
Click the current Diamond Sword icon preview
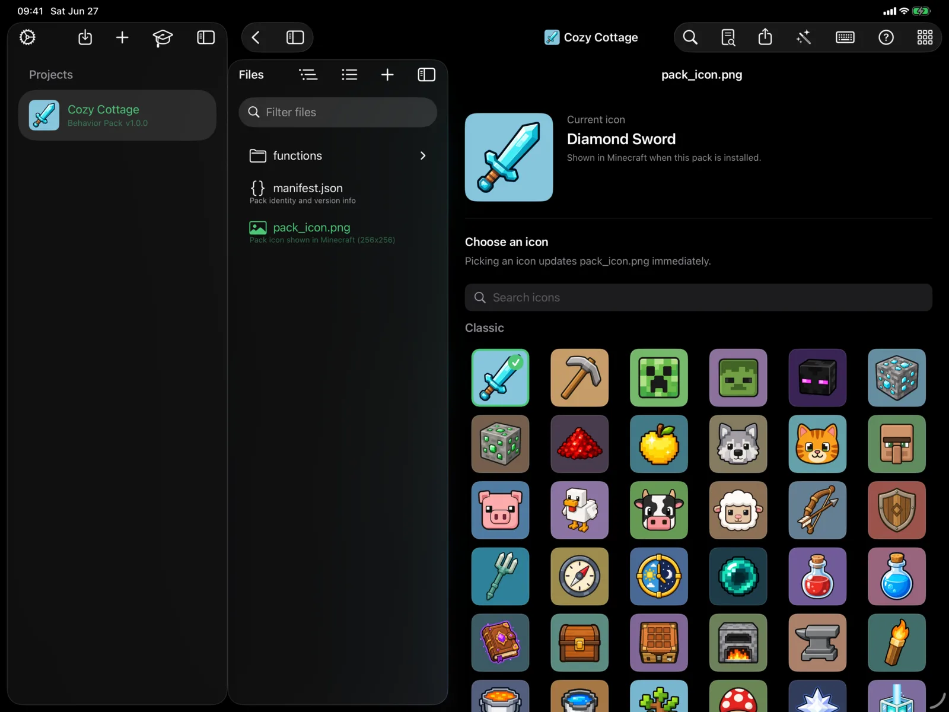(509, 157)
